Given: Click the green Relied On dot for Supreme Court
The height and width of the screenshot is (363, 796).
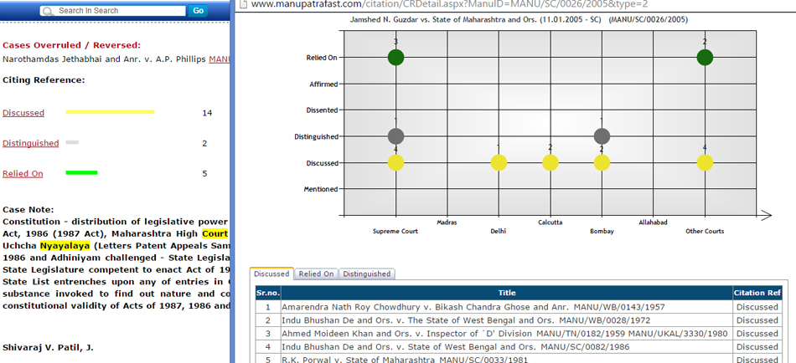Looking at the screenshot, I should point(396,57).
